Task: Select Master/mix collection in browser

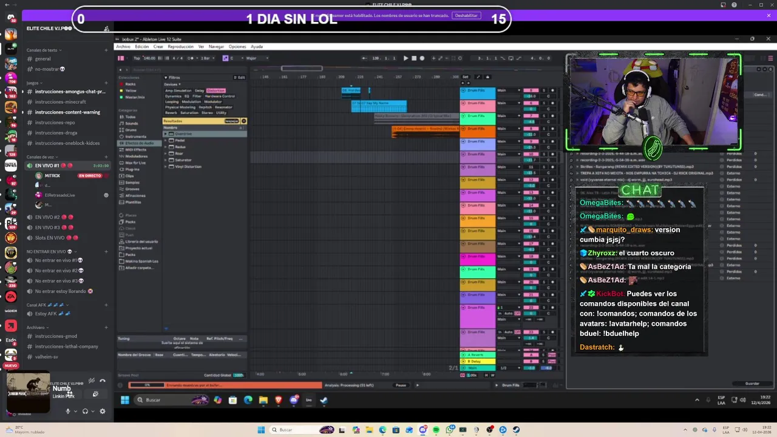Action: pos(131,97)
